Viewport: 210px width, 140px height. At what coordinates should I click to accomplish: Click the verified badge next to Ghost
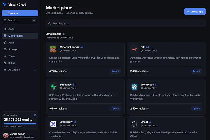pos(150,122)
